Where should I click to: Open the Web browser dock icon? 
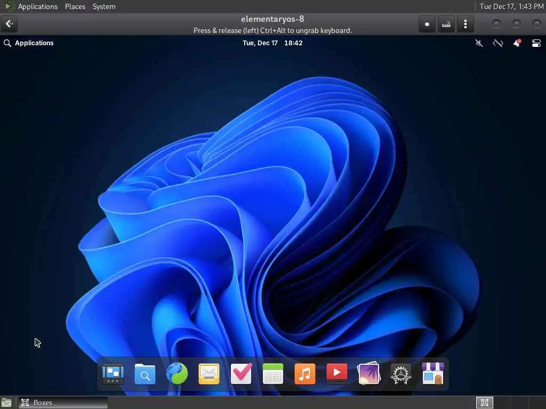[x=177, y=373]
